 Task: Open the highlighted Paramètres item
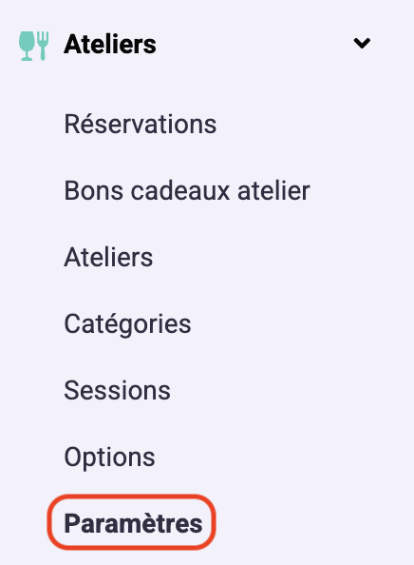pyautogui.click(x=133, y=523)
